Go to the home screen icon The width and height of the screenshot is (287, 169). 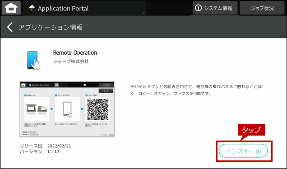(11, 8)
